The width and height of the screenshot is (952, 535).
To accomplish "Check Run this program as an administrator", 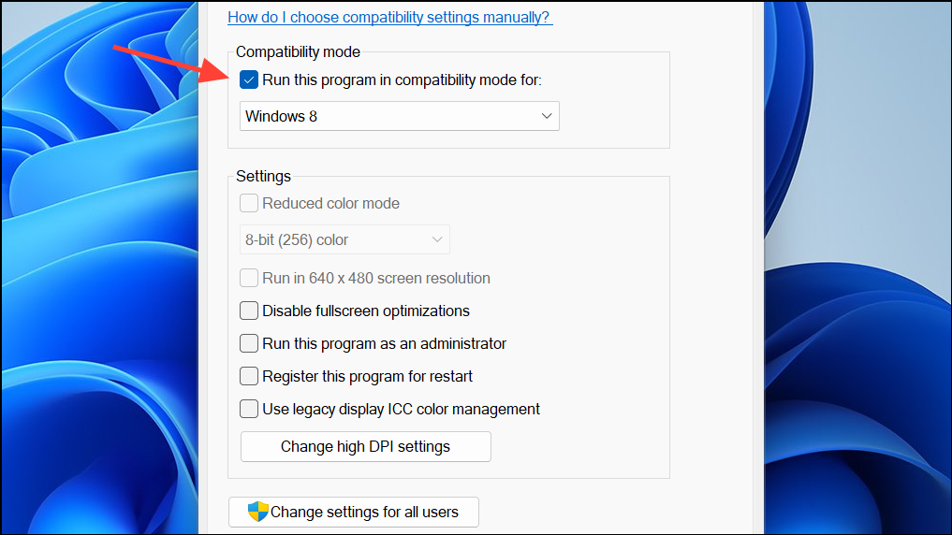I will [249, 343].
